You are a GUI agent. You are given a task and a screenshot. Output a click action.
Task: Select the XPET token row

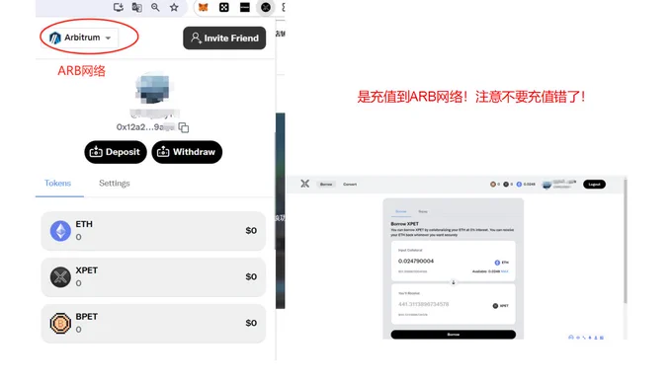(153, 277)
